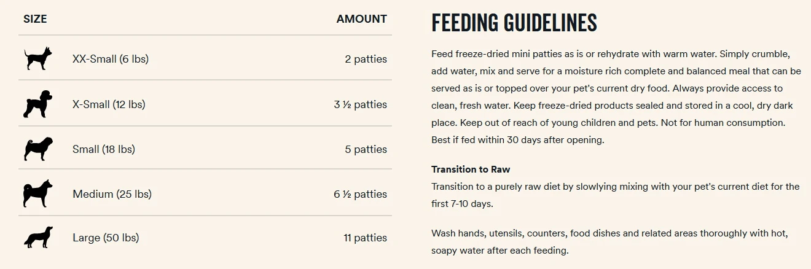
Task: Click the 3 ½ patties amount
Action: pos(360,104)
